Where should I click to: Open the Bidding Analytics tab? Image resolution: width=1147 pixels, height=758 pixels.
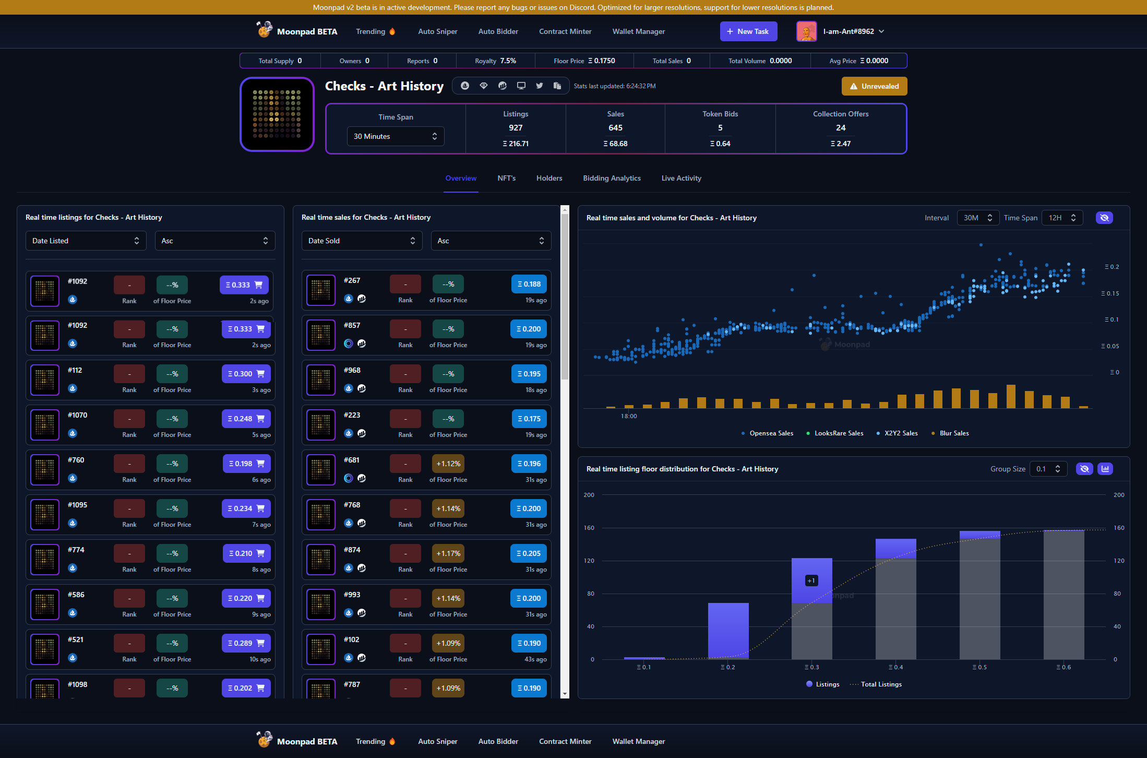coord(612,178)
